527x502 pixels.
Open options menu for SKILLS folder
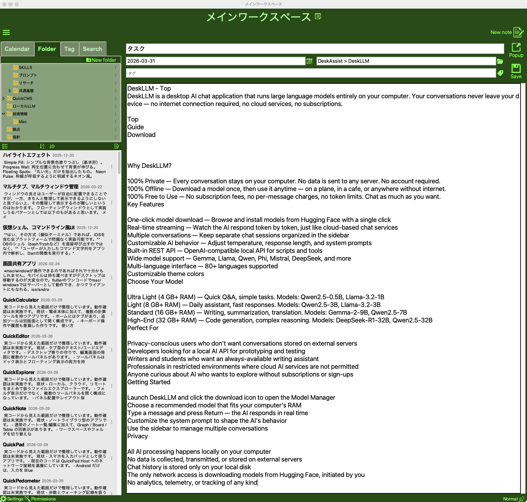tap(116, 67)
